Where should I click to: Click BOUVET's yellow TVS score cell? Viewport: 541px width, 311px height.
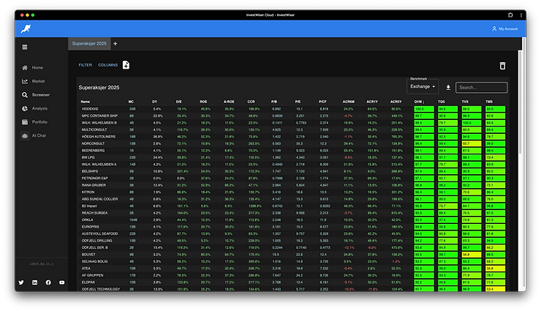pyautogui.click(x=472, y=255)
